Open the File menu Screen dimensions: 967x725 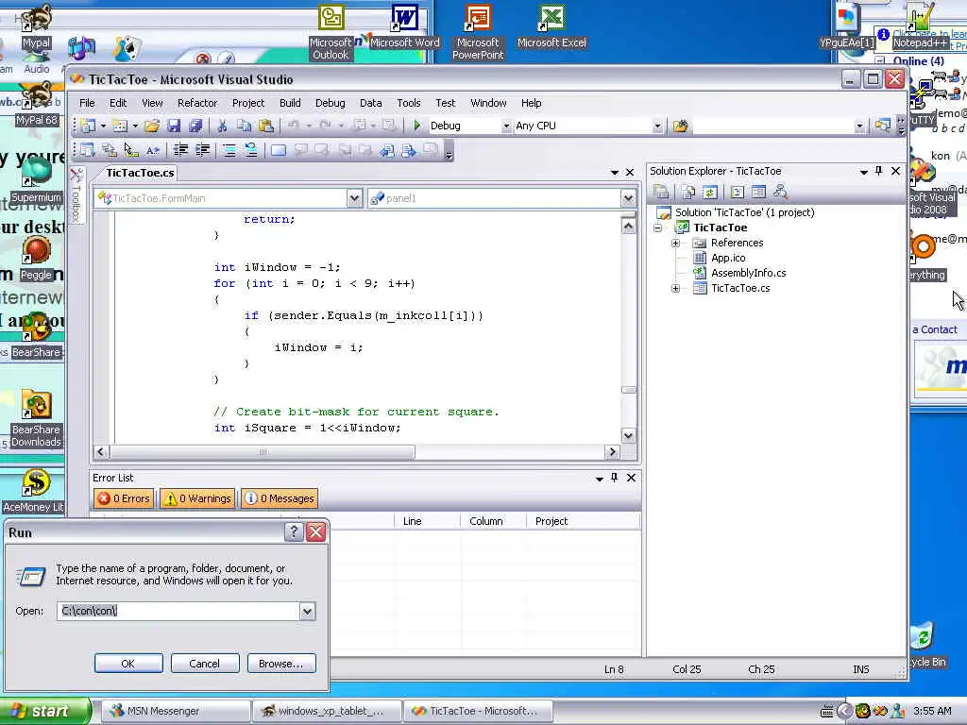pyautogui.click(x=87, y=103)
